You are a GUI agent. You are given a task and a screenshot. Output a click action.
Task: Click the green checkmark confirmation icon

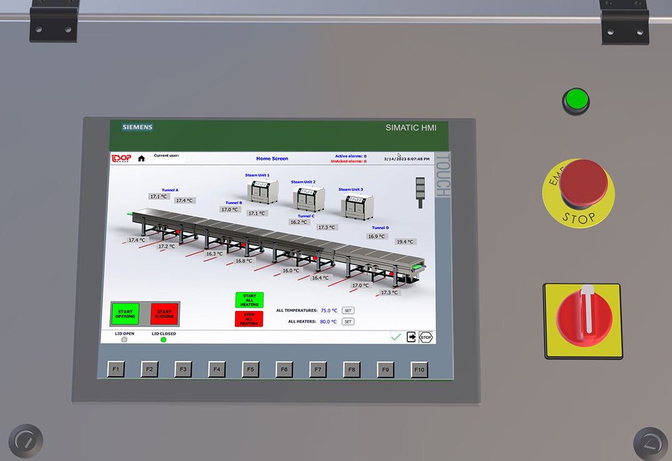(396, 337)
